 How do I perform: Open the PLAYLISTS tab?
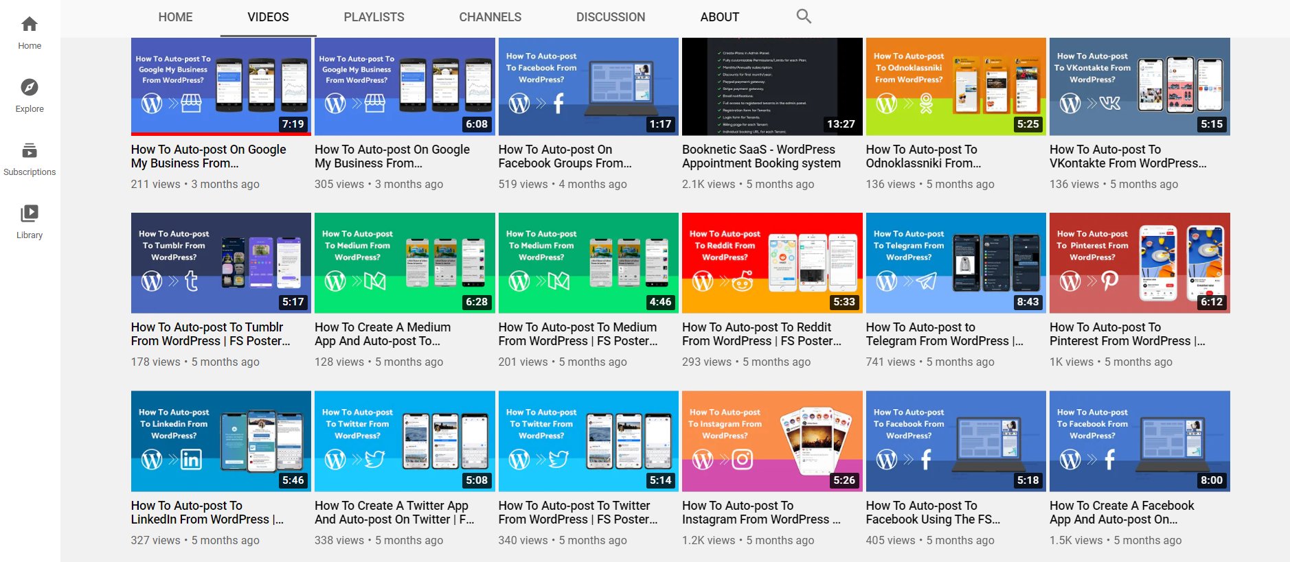[x=374, y=17]
